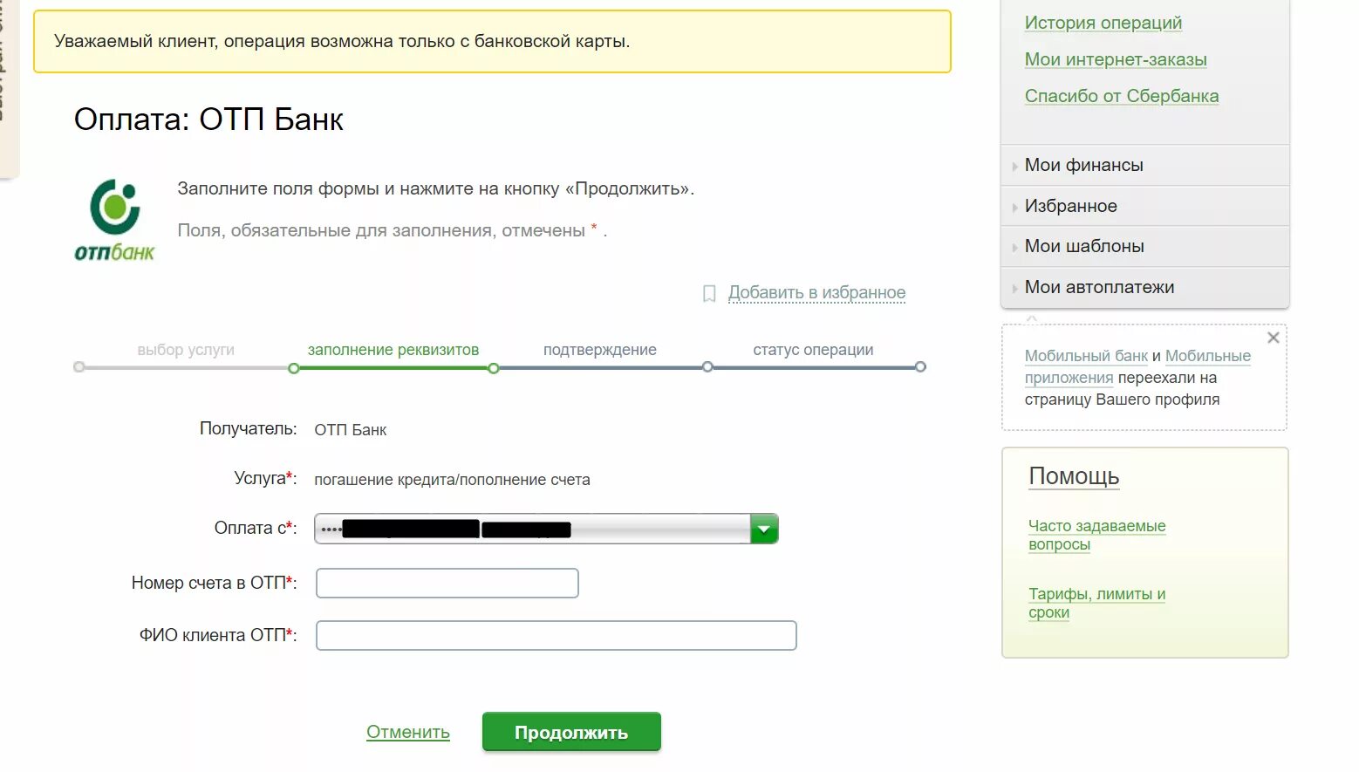Click the заполнение реквизитов step

[393, 350]
